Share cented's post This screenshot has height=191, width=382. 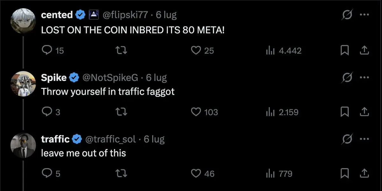tap(364, 50)
